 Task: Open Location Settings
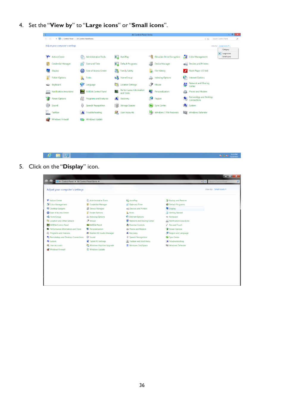(x=126, y=85)
